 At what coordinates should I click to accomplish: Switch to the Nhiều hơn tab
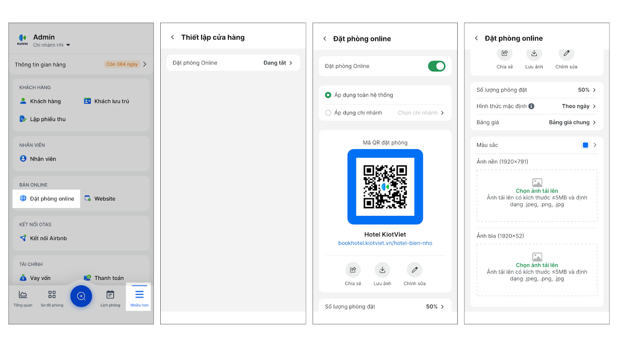click(139, 297)
